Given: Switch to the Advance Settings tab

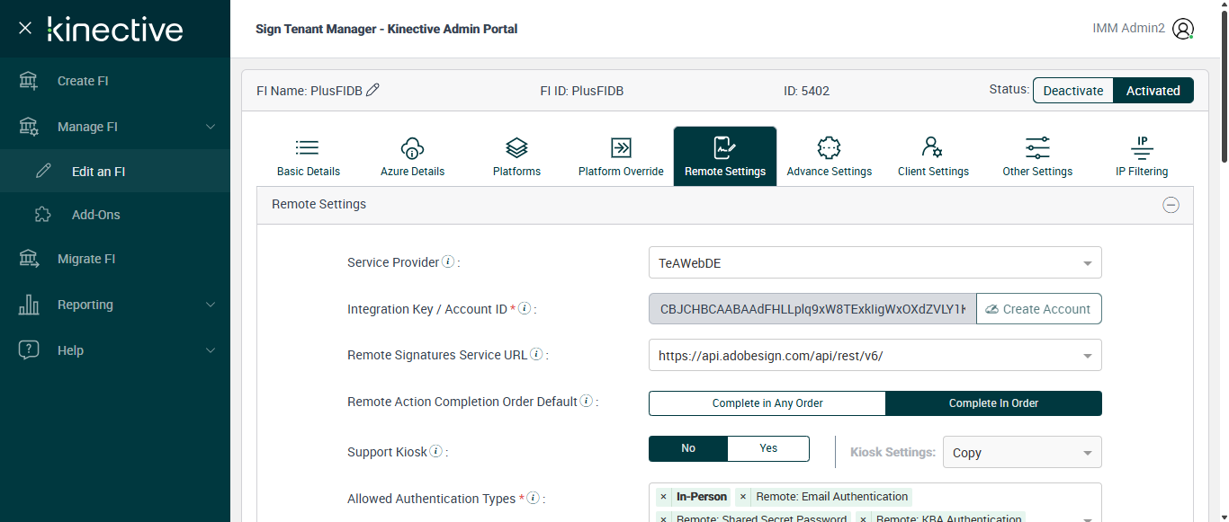Looking at the screenshot, I should coord(829,156).
